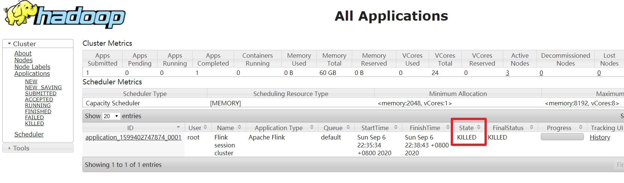The width and height of the screenshot is (624, 183).
Task: Collapse the Cluster section
Action: pyautogui.click(x=9, y=44)
